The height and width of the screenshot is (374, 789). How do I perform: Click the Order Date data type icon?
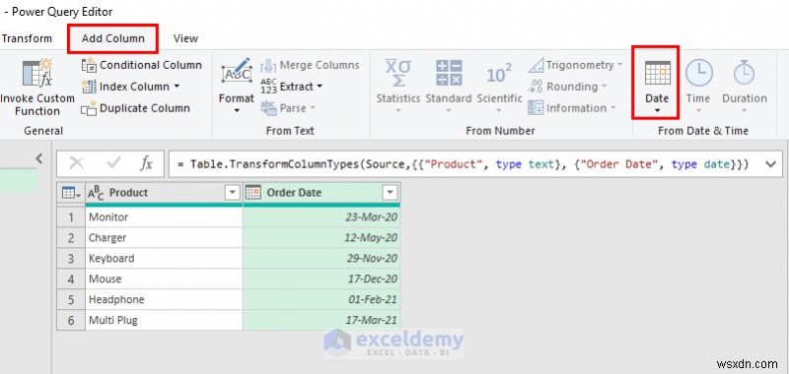point(253,193)
